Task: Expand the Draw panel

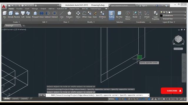Action: click(x=66, y=22)
